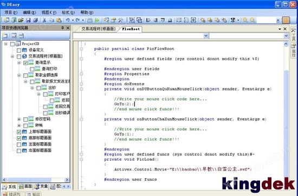
Task: Click the Undo arrow icon
Action: coord(68,20)
